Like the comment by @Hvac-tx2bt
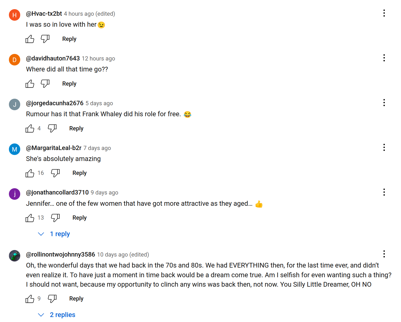The image size is (401, 322). click(30, 39)
